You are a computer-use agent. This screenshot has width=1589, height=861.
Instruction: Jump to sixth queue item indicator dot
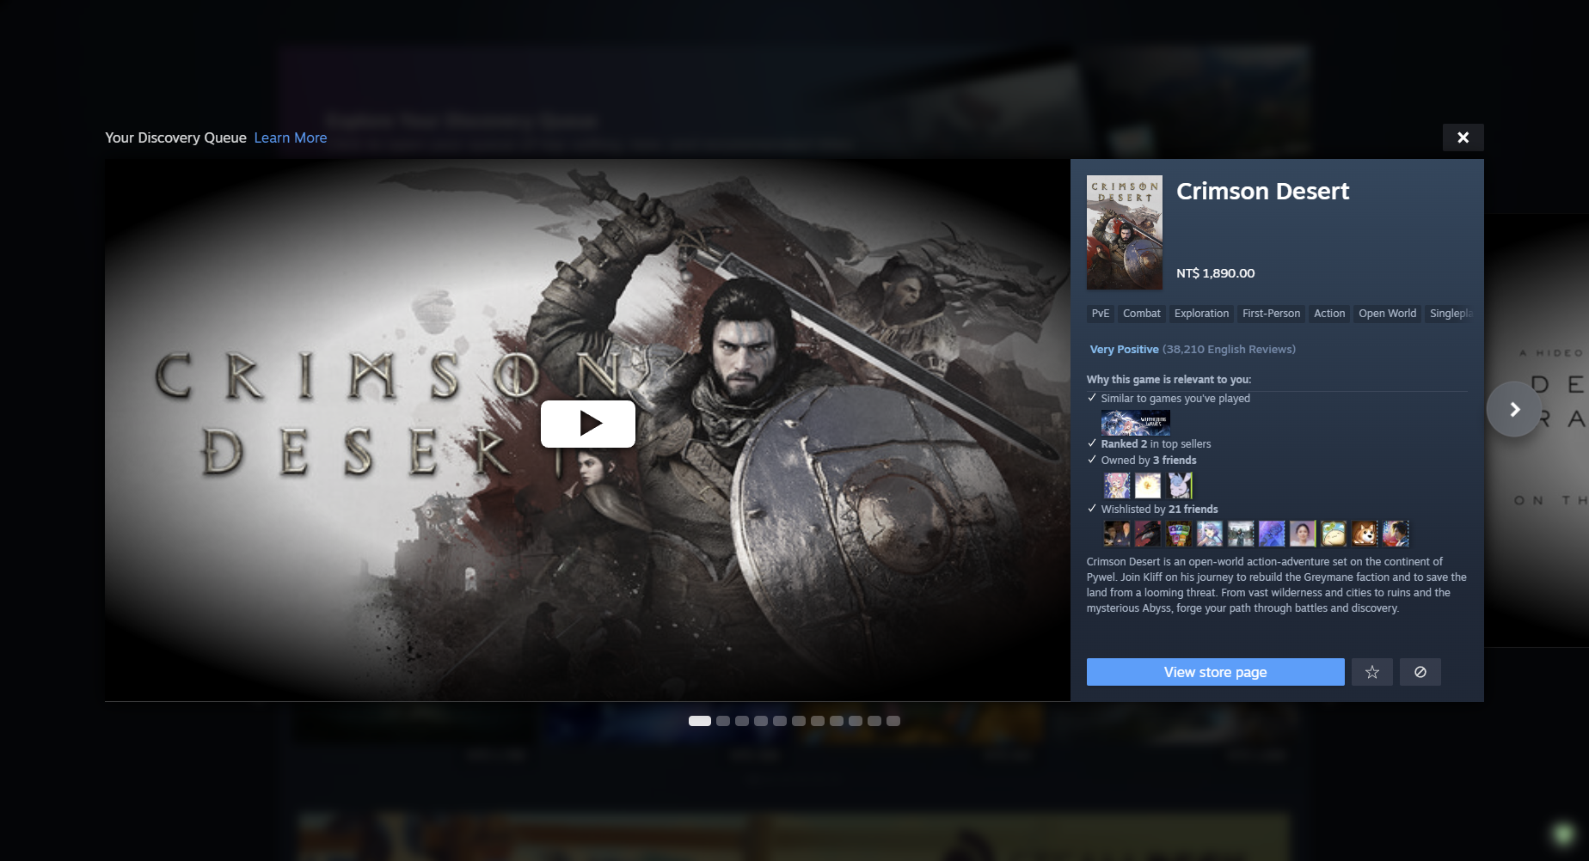[x=799, y=721]
